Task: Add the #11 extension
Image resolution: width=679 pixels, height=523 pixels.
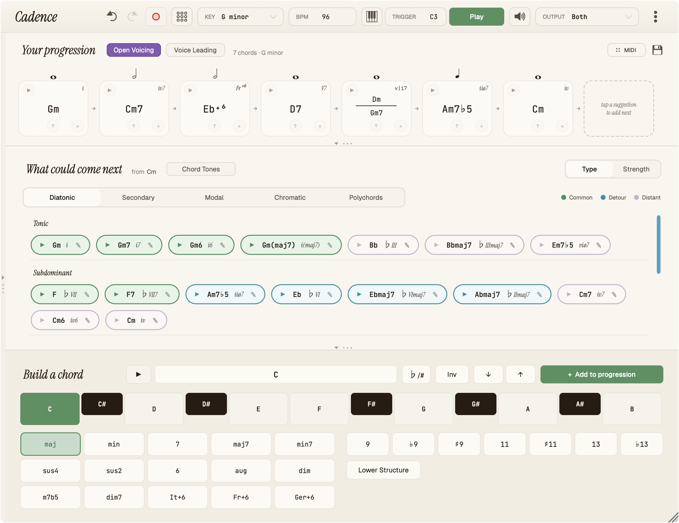Action: [550, 444]
